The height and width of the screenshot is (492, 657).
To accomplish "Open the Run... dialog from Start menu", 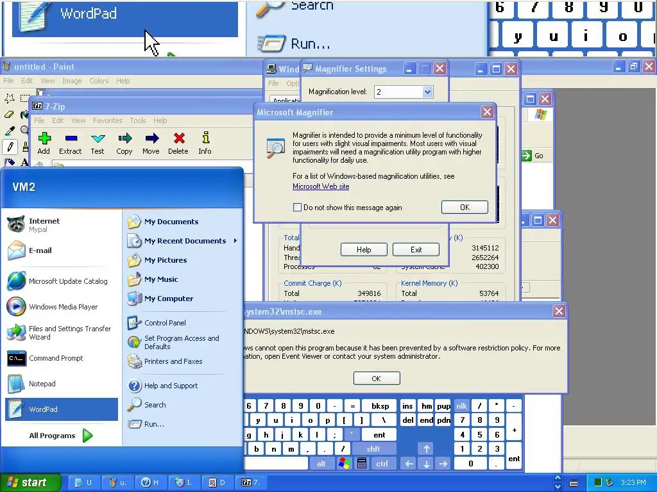I will point(183,424).
